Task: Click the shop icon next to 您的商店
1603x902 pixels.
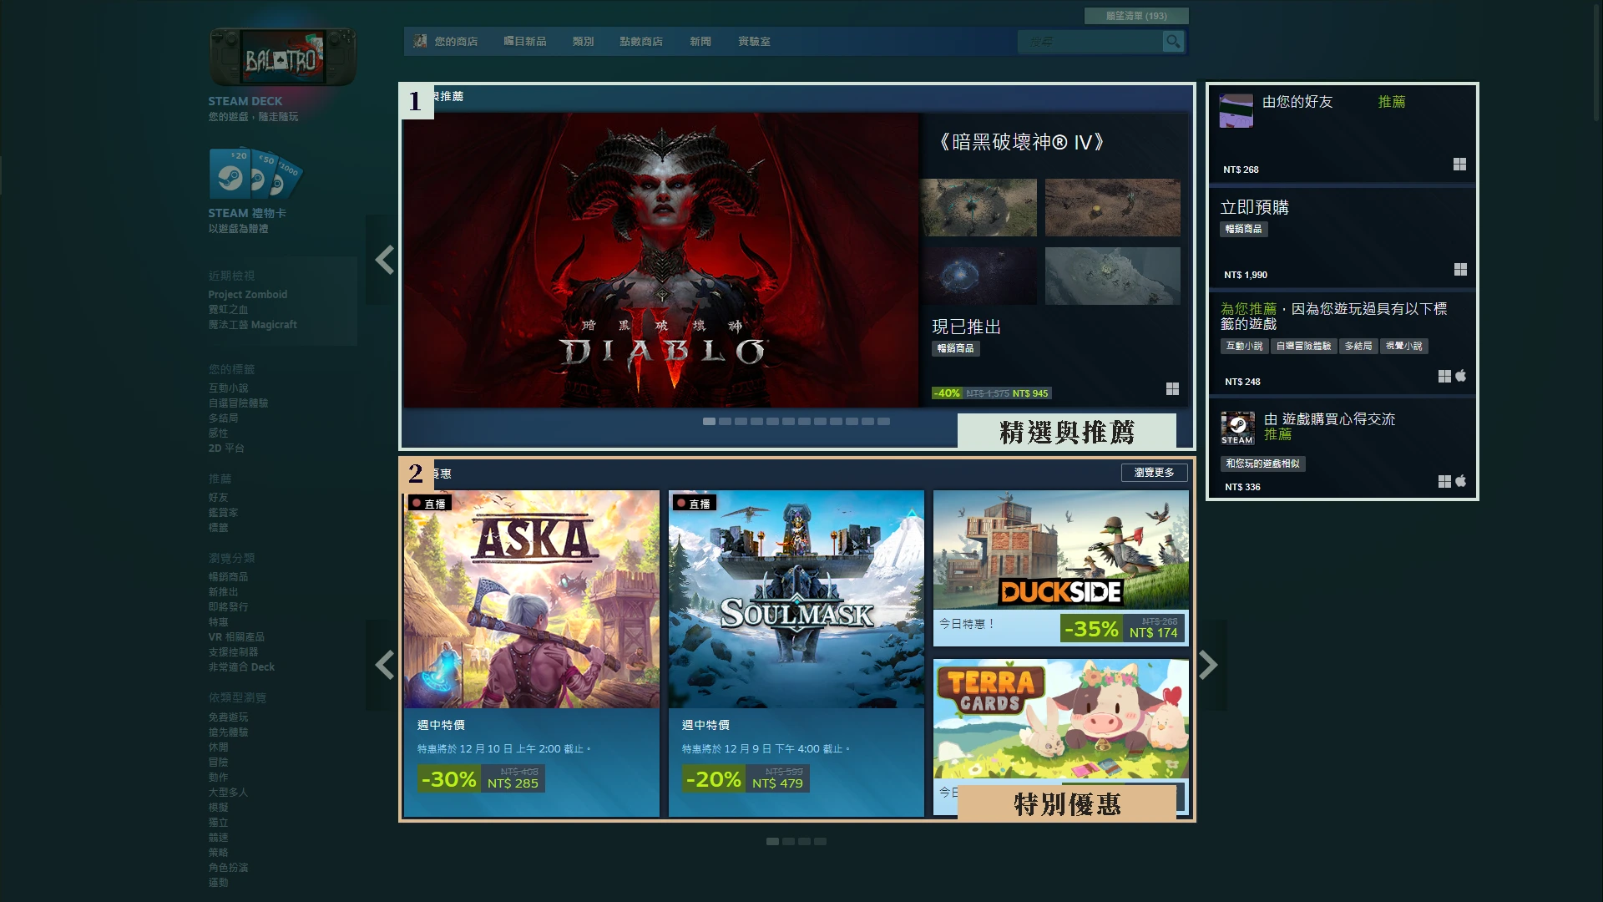Action: (418, 40)
